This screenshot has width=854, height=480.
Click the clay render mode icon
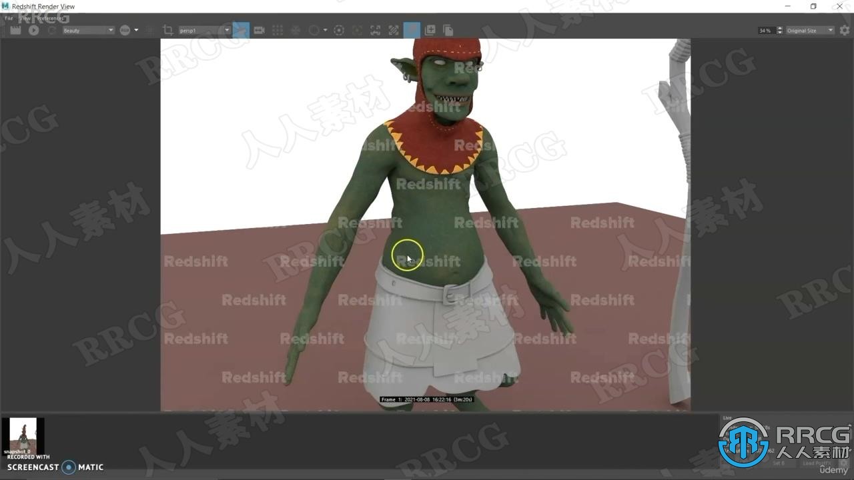(x=296, y=30)
